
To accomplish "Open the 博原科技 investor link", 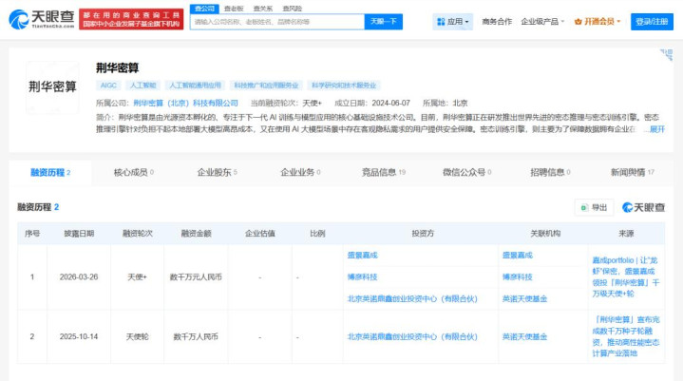I will (x=362, y=276).
